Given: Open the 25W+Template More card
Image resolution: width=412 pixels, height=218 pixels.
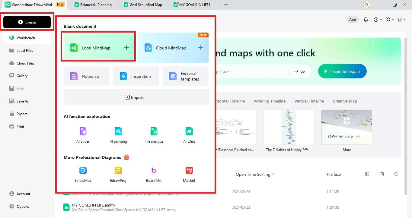Looking at the screenshot, I should (x=347, y=127).
